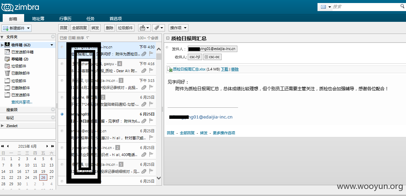Go to next year in mini calendar
Screen dimensions: 406x196
coord(52,146)
